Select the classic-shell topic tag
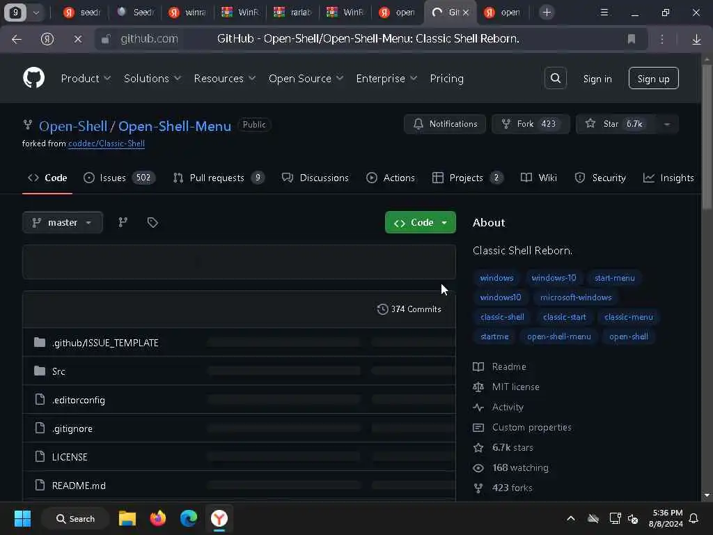 502,317
